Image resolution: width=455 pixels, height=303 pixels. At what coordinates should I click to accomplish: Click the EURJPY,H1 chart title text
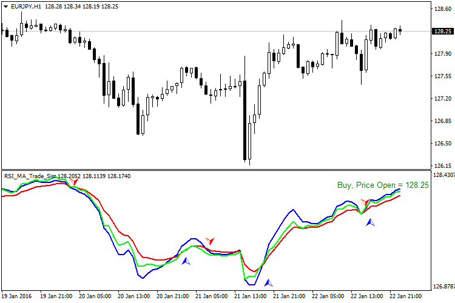pos(26,7)
